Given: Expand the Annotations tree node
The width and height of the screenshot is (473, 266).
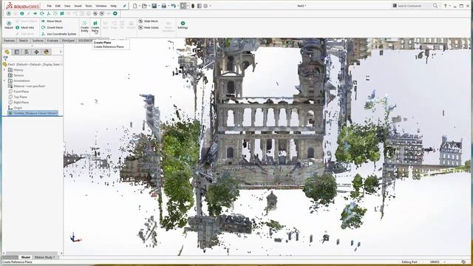Looking at the screenshot, I should [4, 81].
